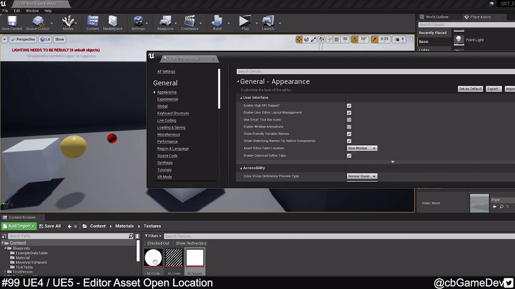Open the Filters dropdown in Content Browser
Screen dimensions: 515x289
click(153, 236)
